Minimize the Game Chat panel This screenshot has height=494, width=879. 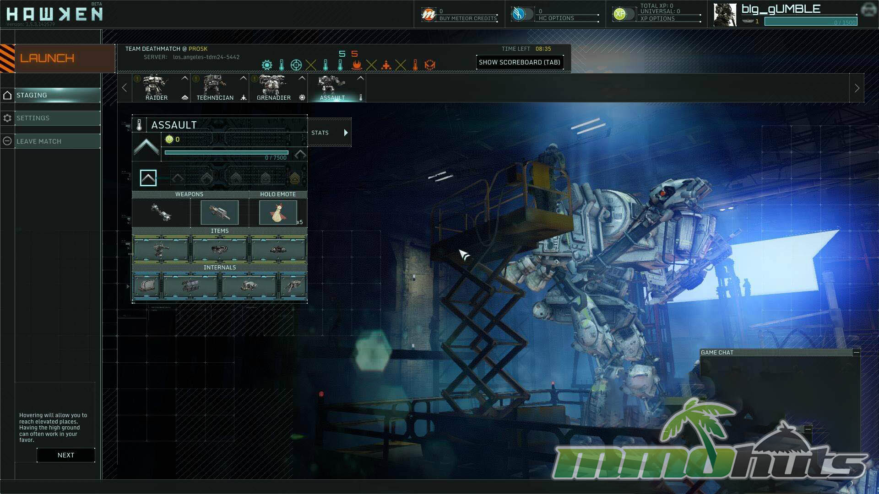856,352
